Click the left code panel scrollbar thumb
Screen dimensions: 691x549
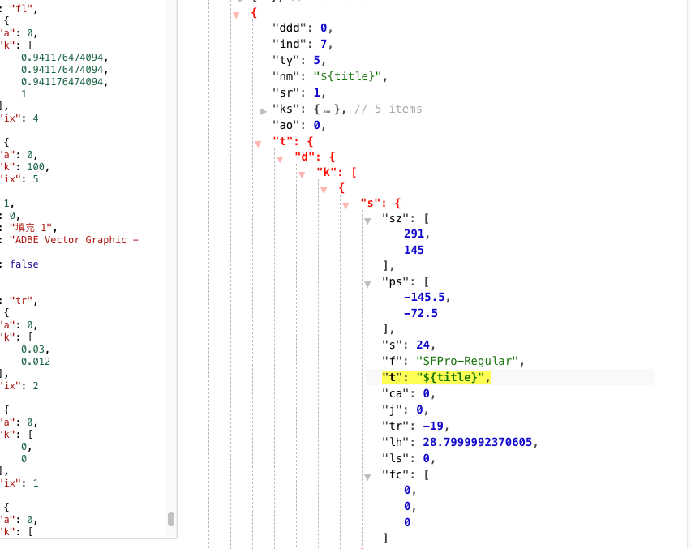(171, 519)
